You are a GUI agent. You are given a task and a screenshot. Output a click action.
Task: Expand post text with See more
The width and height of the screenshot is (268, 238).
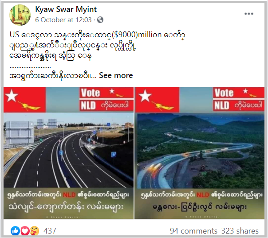click(x=116, y=75)
